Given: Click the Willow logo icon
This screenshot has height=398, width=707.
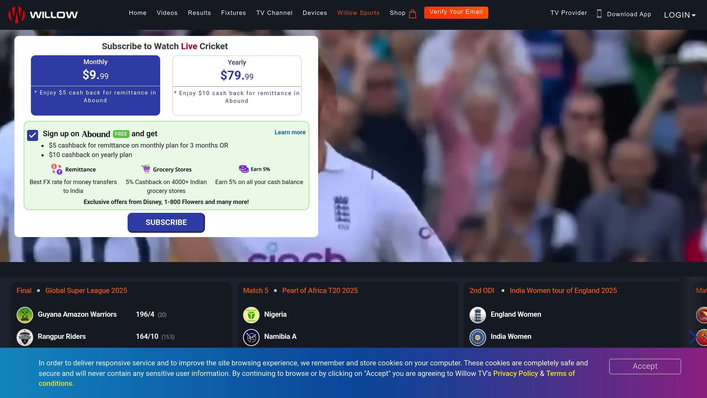Looking at the screenshot, I should pos(17,15).
